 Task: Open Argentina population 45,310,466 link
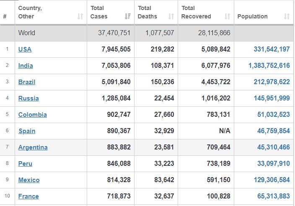pos(274,147)
